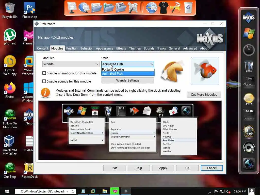Viewport: 260px width, 195px height.
Task: Cancel the Preferences dialog
Action: pos(212,168)
